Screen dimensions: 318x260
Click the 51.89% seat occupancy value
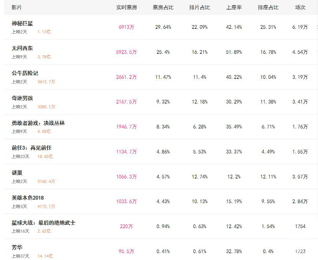coord(234,52)
